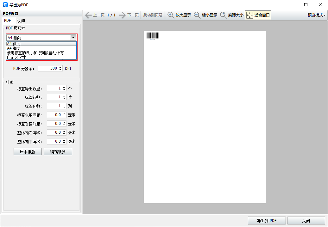Choose 自定义尺寸 page size option
Screen dimensions: 328x227
tap(16, 57)
